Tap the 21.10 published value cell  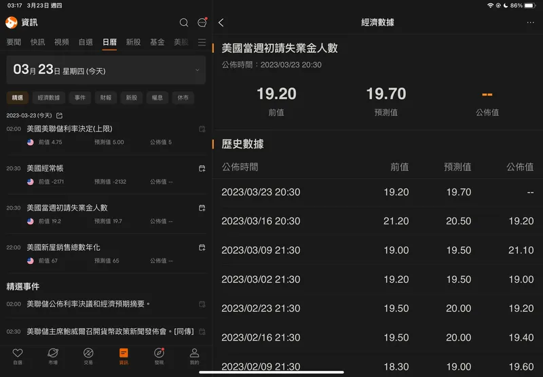click(521, 250)
